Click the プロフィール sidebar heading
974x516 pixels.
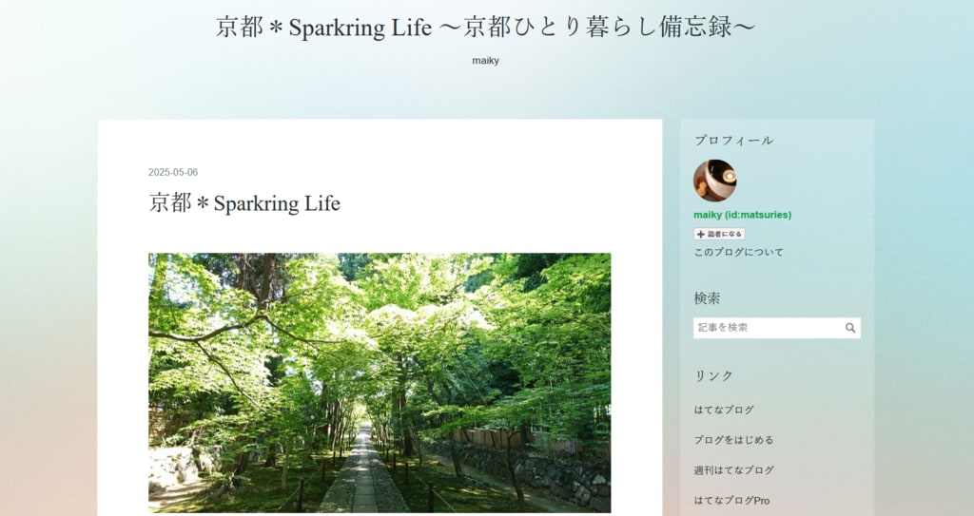click(x=733, y=141)
